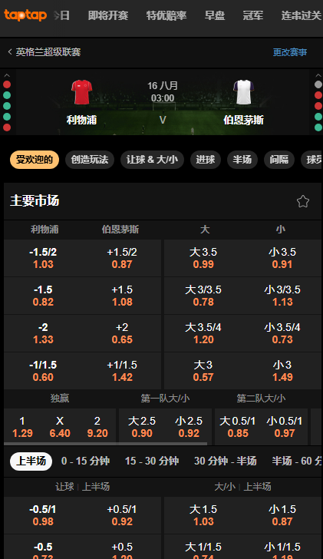The width and height of the screenshot is (323, 559).
Task: Pick 小 3/3.5 odds 1.13
Action: (282, 296)
